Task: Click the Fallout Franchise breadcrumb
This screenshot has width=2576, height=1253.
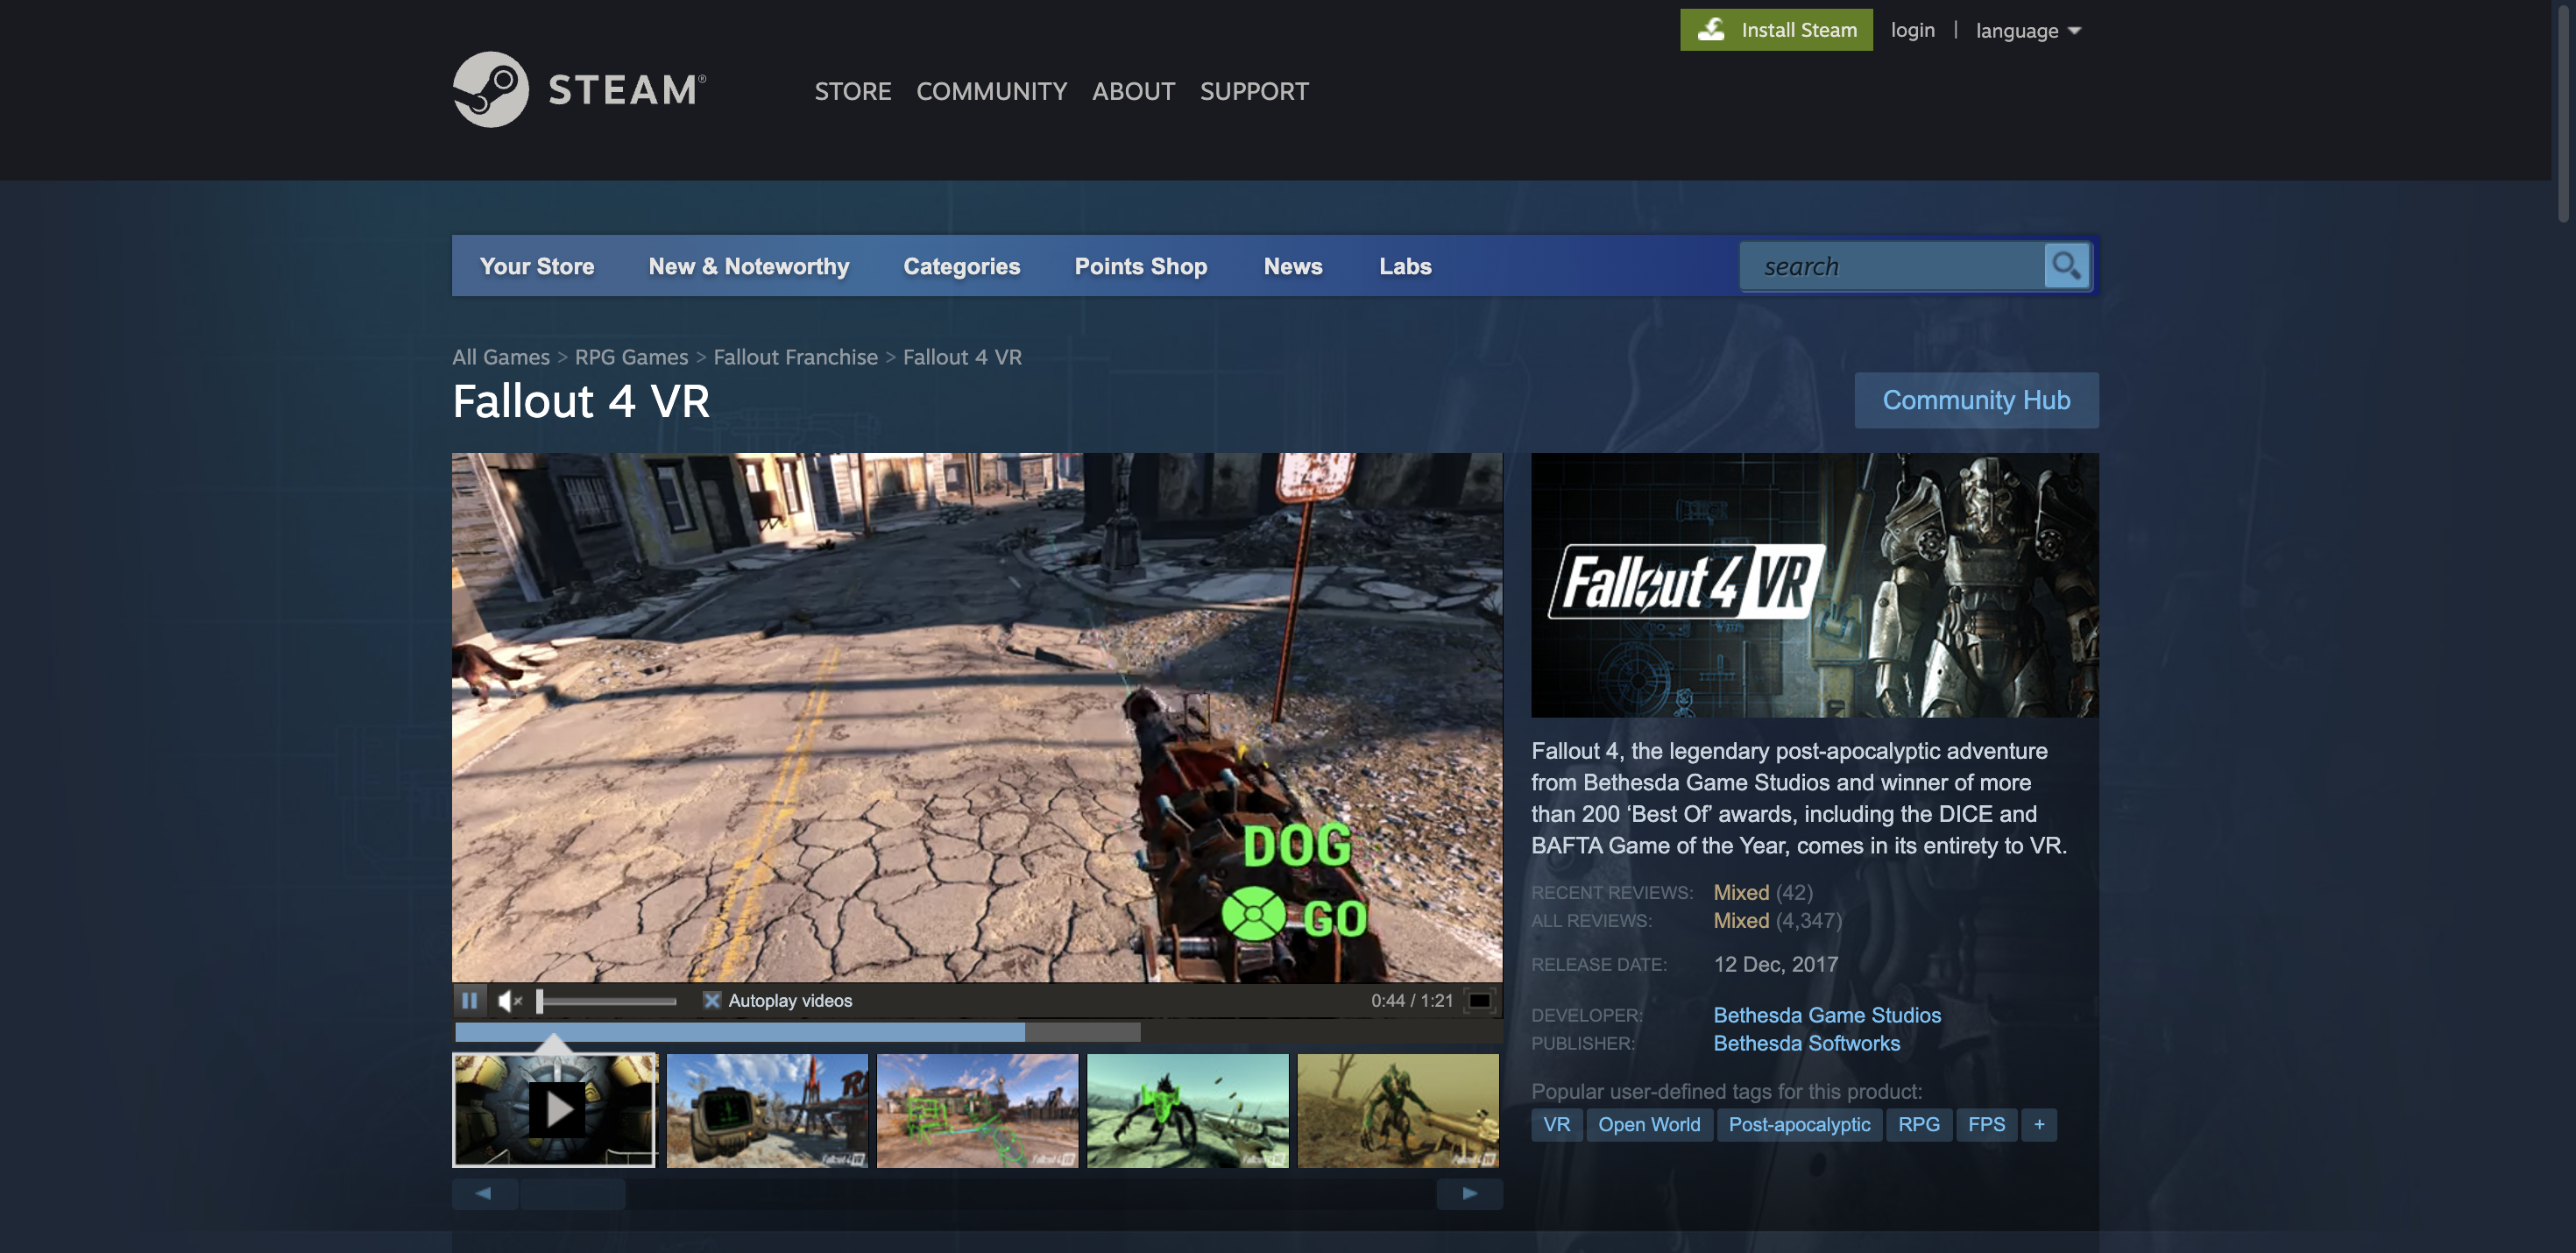Action: pyautogui.click(x=795, y=357)
